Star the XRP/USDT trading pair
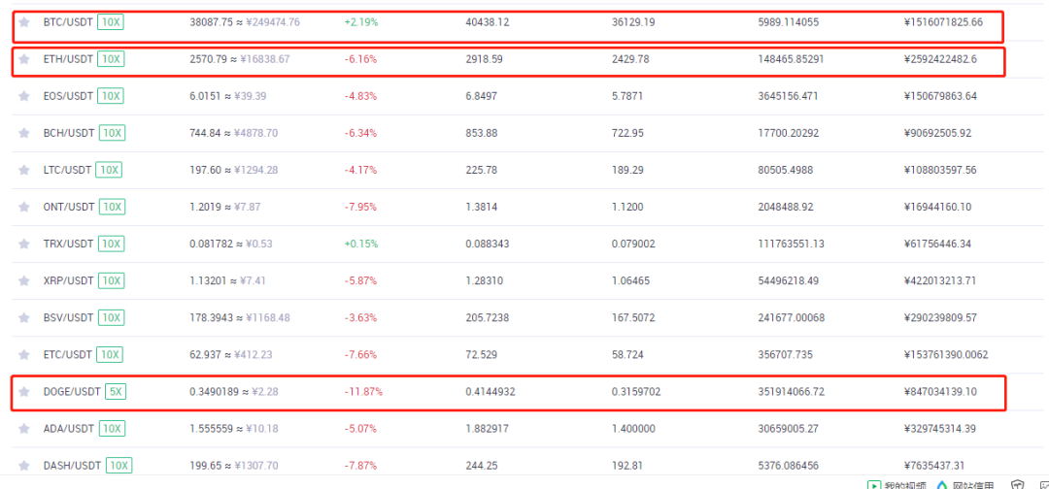 click(24, 280)
